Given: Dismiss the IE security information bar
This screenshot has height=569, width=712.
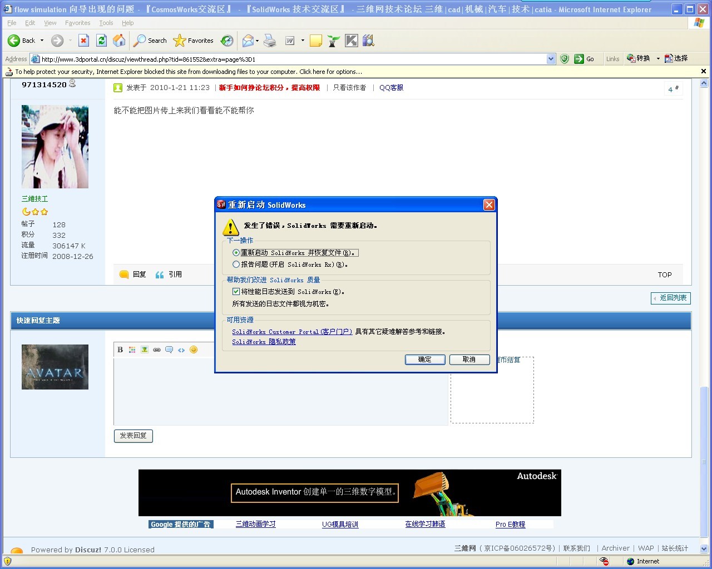Looking at the screenshot, I should coord(704,71).
